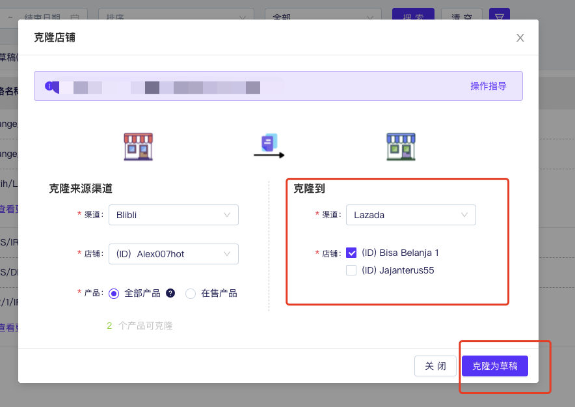Click the clone arrow icon between stores
The width and height of the screenshot is (575, 407).
pyautogui.click(x=269, y=147)
